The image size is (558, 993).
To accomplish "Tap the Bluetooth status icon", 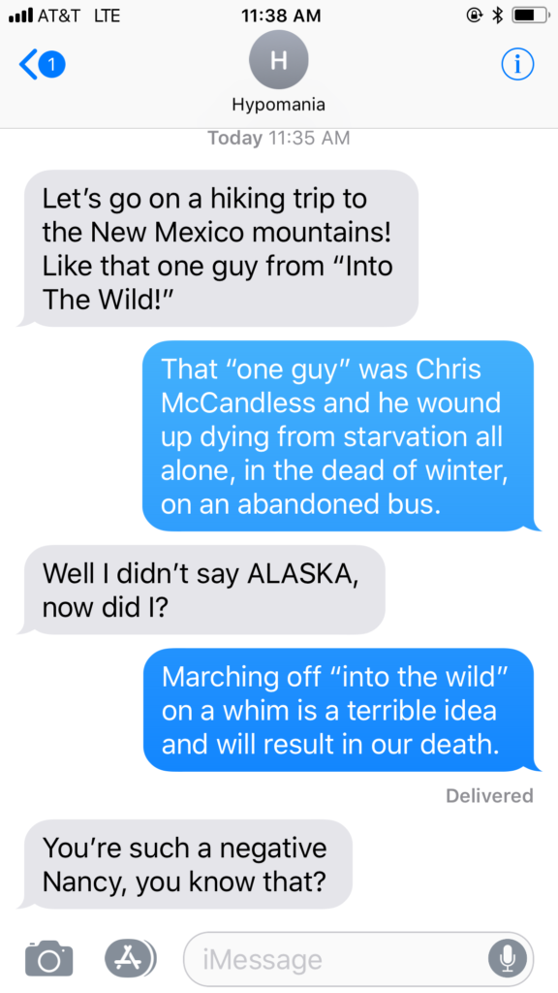I will point(497,16).
